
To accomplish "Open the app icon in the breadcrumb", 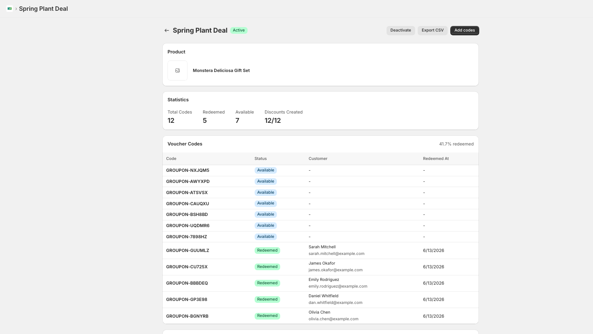I will pos(10,9).
